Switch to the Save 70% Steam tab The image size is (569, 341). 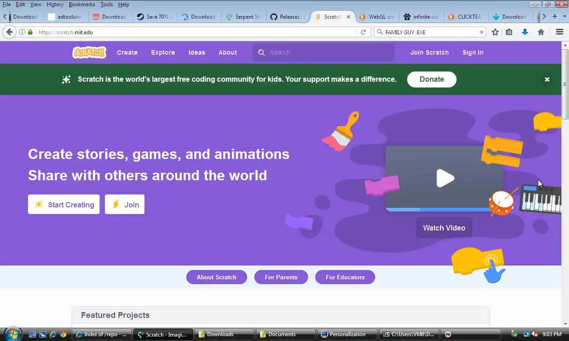(154, 17)
